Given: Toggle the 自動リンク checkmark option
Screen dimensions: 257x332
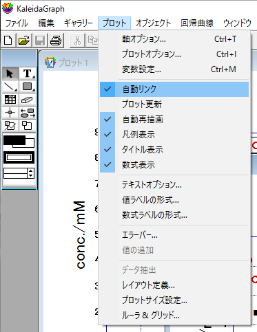Looking at the screenshot, I should tap(174, 89).
